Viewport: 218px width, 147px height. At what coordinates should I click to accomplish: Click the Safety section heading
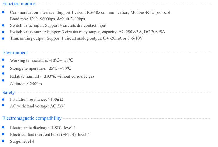tap(8, 93)
